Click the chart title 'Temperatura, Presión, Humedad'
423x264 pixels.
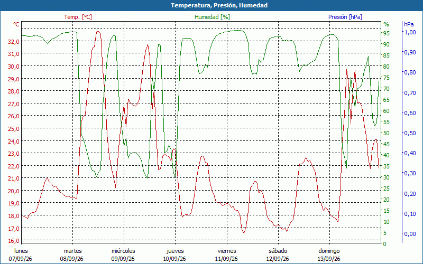point(219,5)
